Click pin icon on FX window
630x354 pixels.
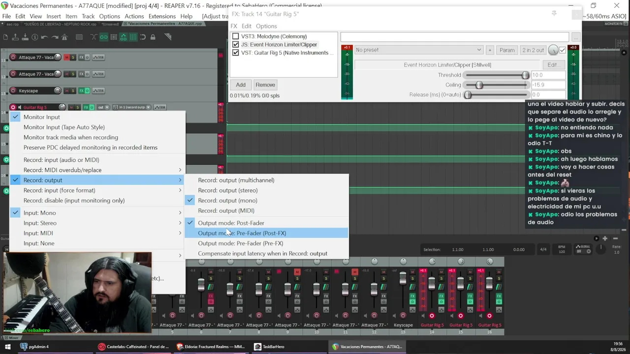tap(554, 14)
